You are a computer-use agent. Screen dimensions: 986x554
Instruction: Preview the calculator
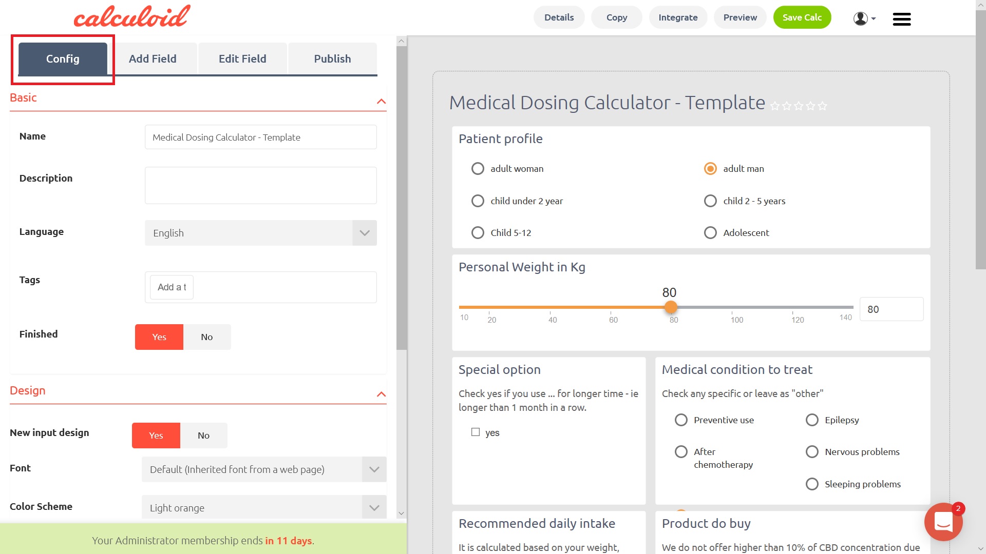tap(740, 17)
